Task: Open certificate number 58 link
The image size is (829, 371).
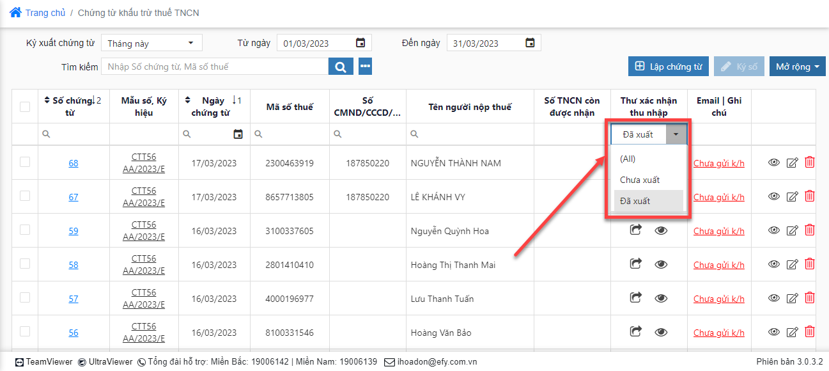Action: (x=74, y=265)
